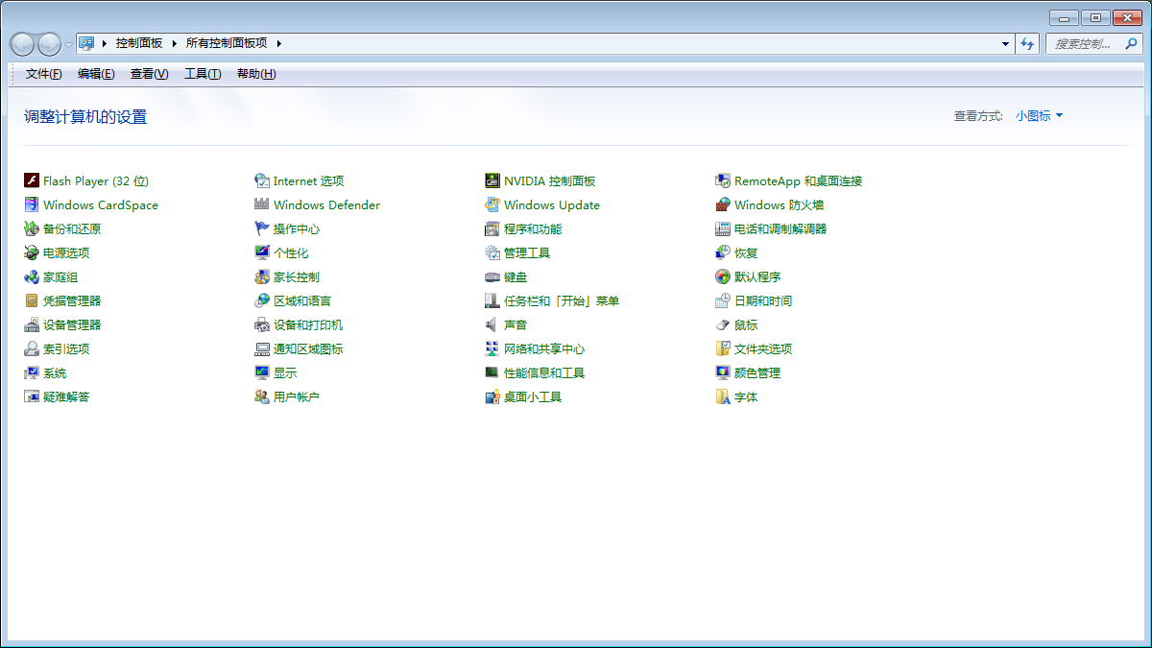The height and width of the screenshot is (648, 1152).
Task: Click the 区域和语言 globe icon
Action: coord(262,300)
